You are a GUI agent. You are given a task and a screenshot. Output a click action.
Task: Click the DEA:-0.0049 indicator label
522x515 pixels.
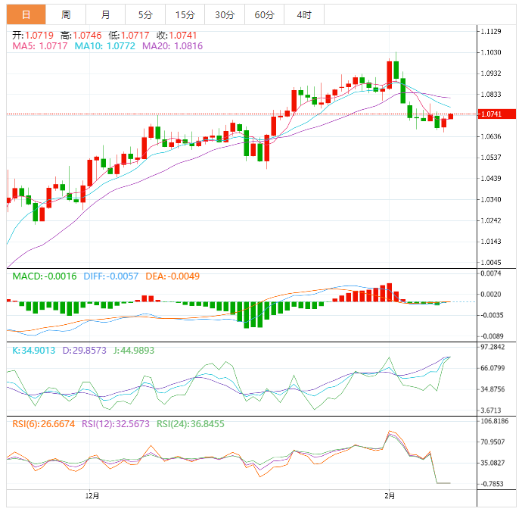coord(172,276)
